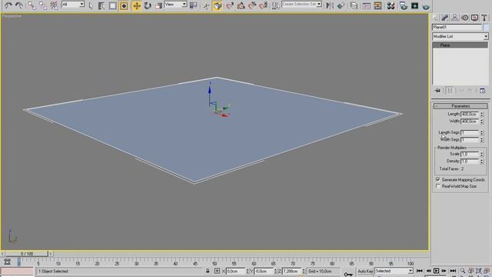Expand the Modifier List dropdown
Image resolution: width=492 pixels, height=277 pixels.
[460, 36]
